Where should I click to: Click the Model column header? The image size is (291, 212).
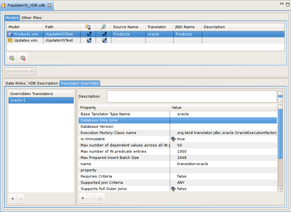click(25, 27)
